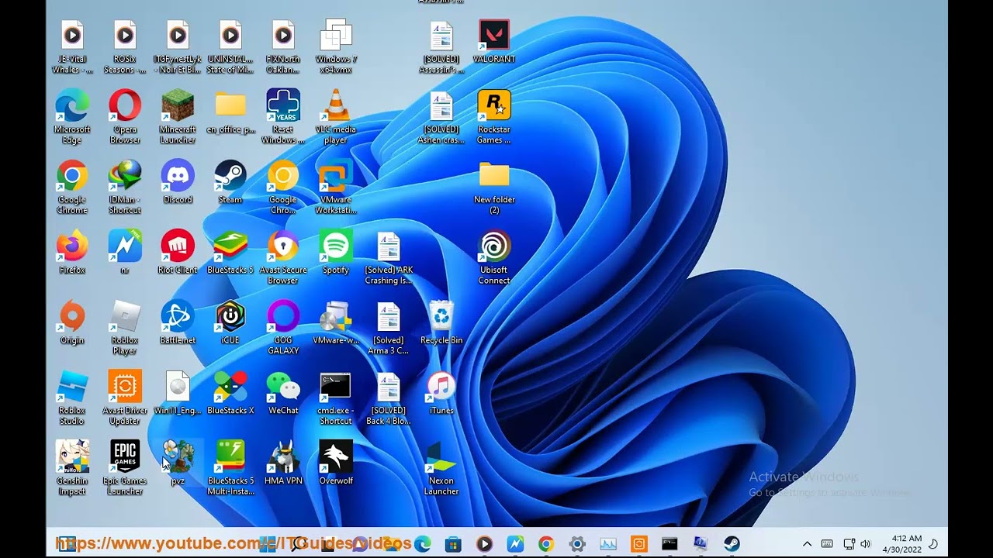Select the BlueStacks 5 desktop icon
This screenshot has height=558, width=993.
[x=230, y=252]
